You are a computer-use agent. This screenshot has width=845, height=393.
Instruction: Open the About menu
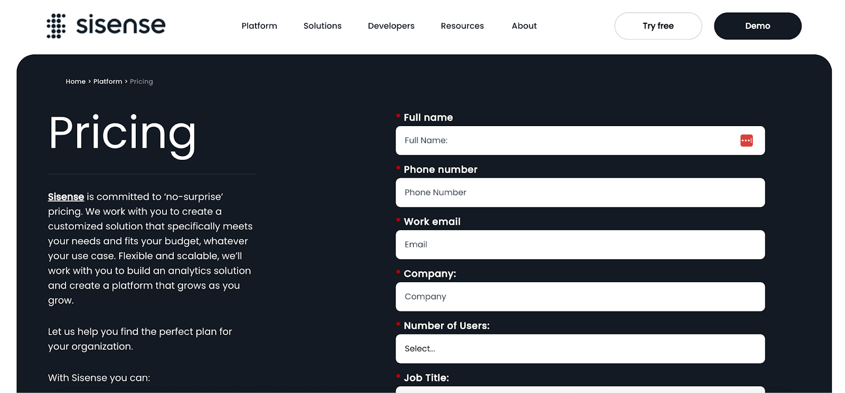click(x=524, y=26)
